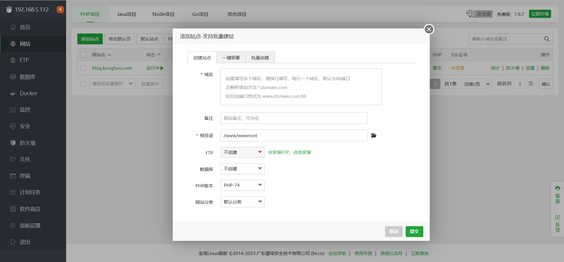Click the 添加站点 button
This screenshot has height=262, width=564.
tap(90, 39)
